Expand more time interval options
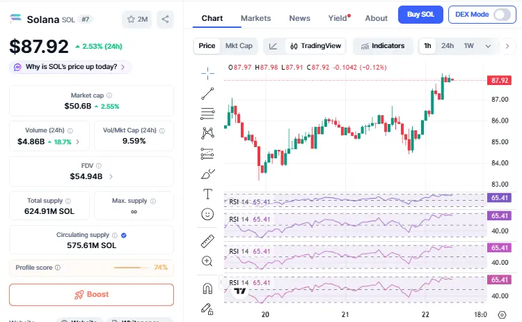This screenshot has width=522, height=322. tap(488, 46)
